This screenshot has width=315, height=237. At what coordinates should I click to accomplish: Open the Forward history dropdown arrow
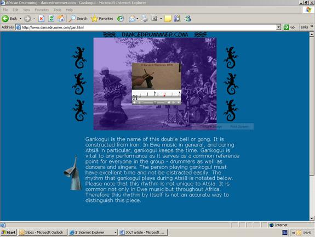34,19
